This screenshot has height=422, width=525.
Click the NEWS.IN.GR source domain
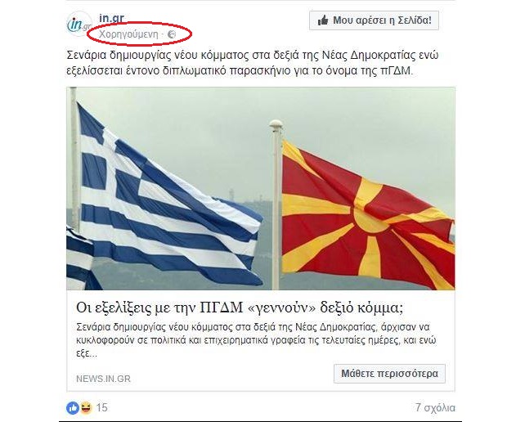[x=104, y=379]
